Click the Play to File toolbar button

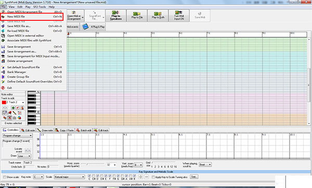137,16
